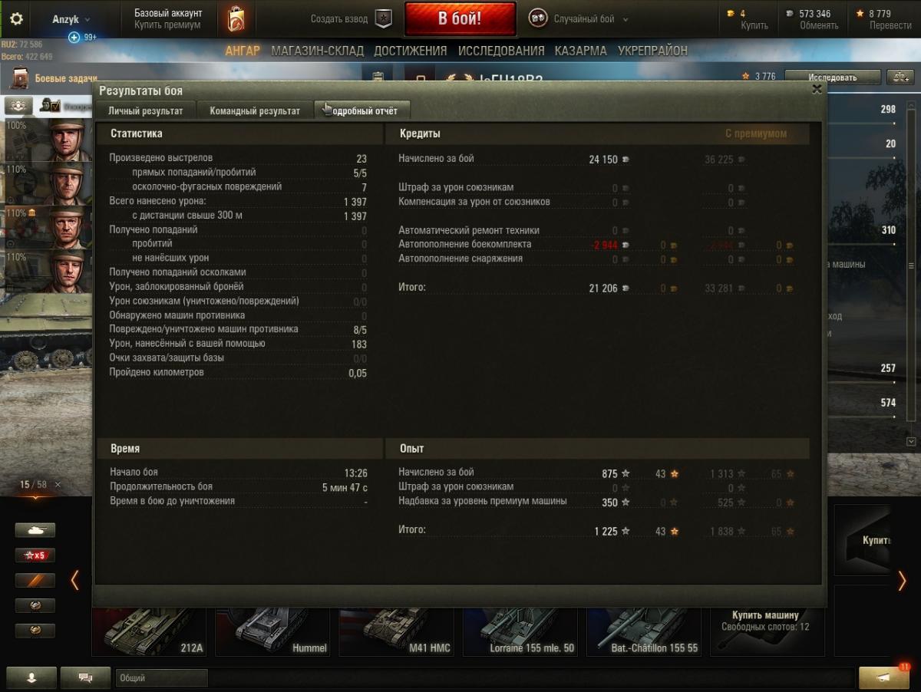
Task: Click the vehicle parameters scrollbar down arrow
Action: [911, 442]
